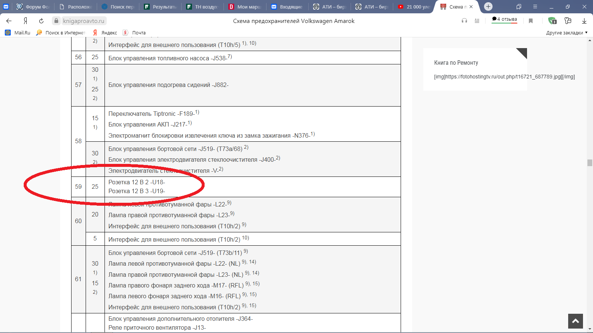Select text Розетка 12 В 2 -U18-
593x333 pixels.
(136, 182)
